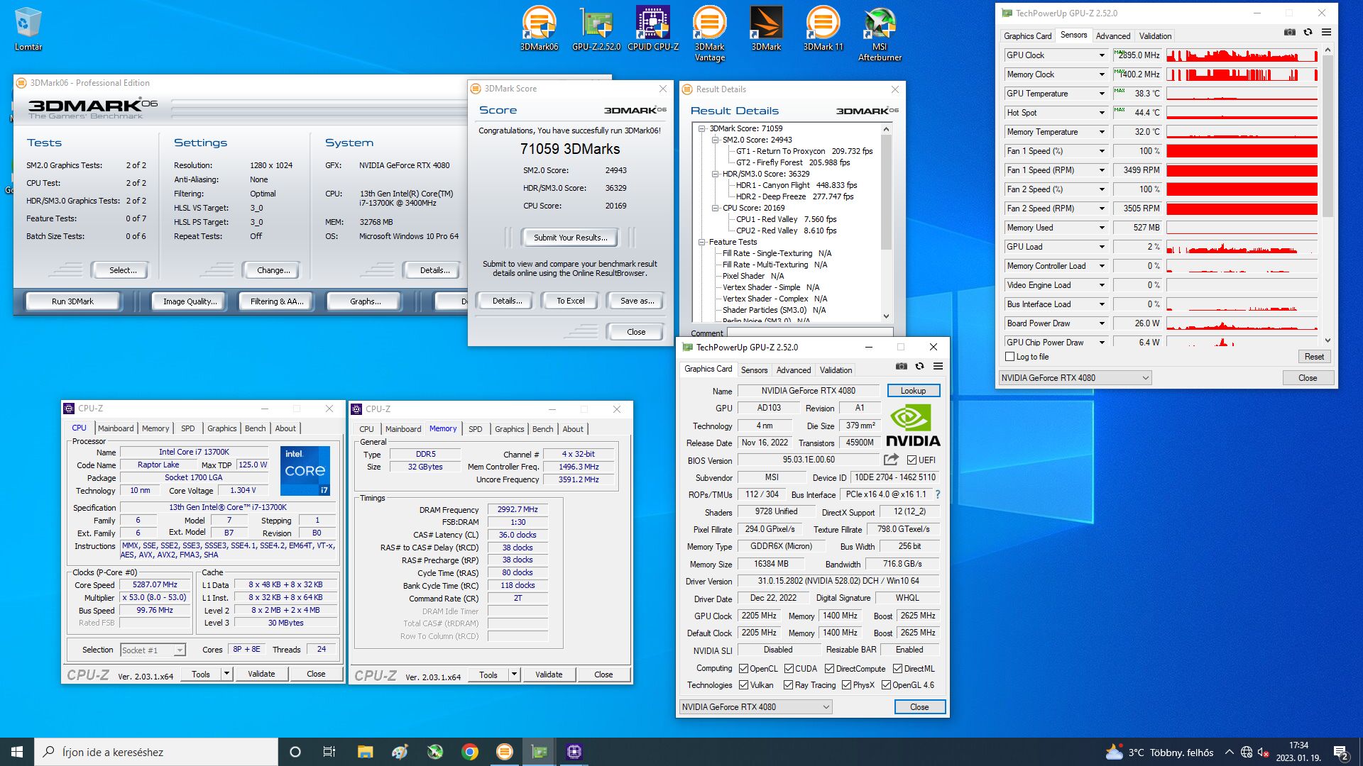This screenshot has height=766, width=1363.
Task: Click Validate in CPU-Z Memory window
Action: (x=548, y=675)
